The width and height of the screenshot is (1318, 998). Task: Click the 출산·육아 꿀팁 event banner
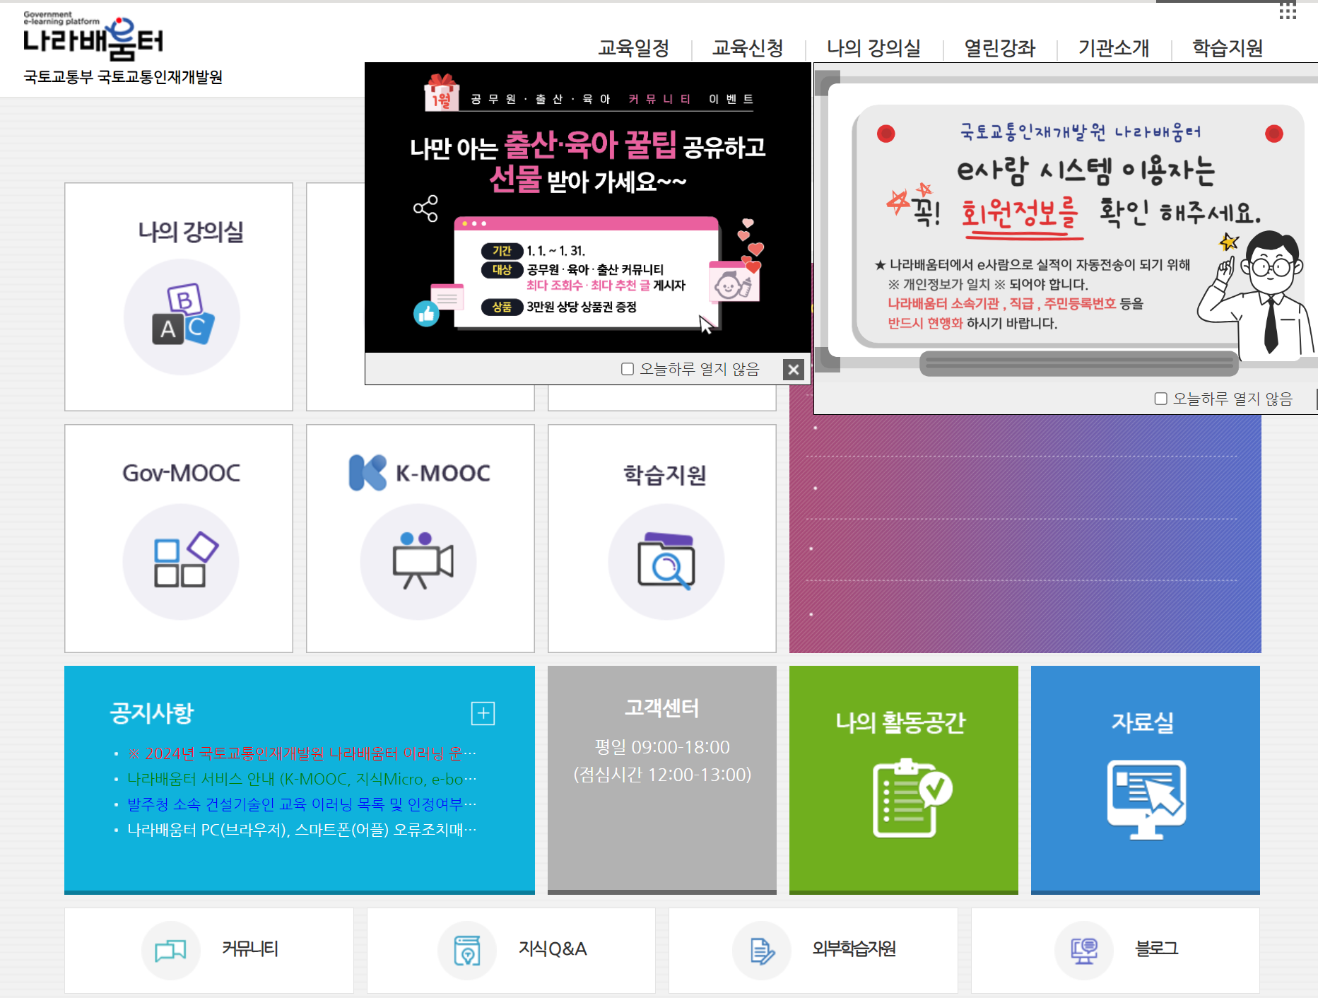click(x=587, y=207)
